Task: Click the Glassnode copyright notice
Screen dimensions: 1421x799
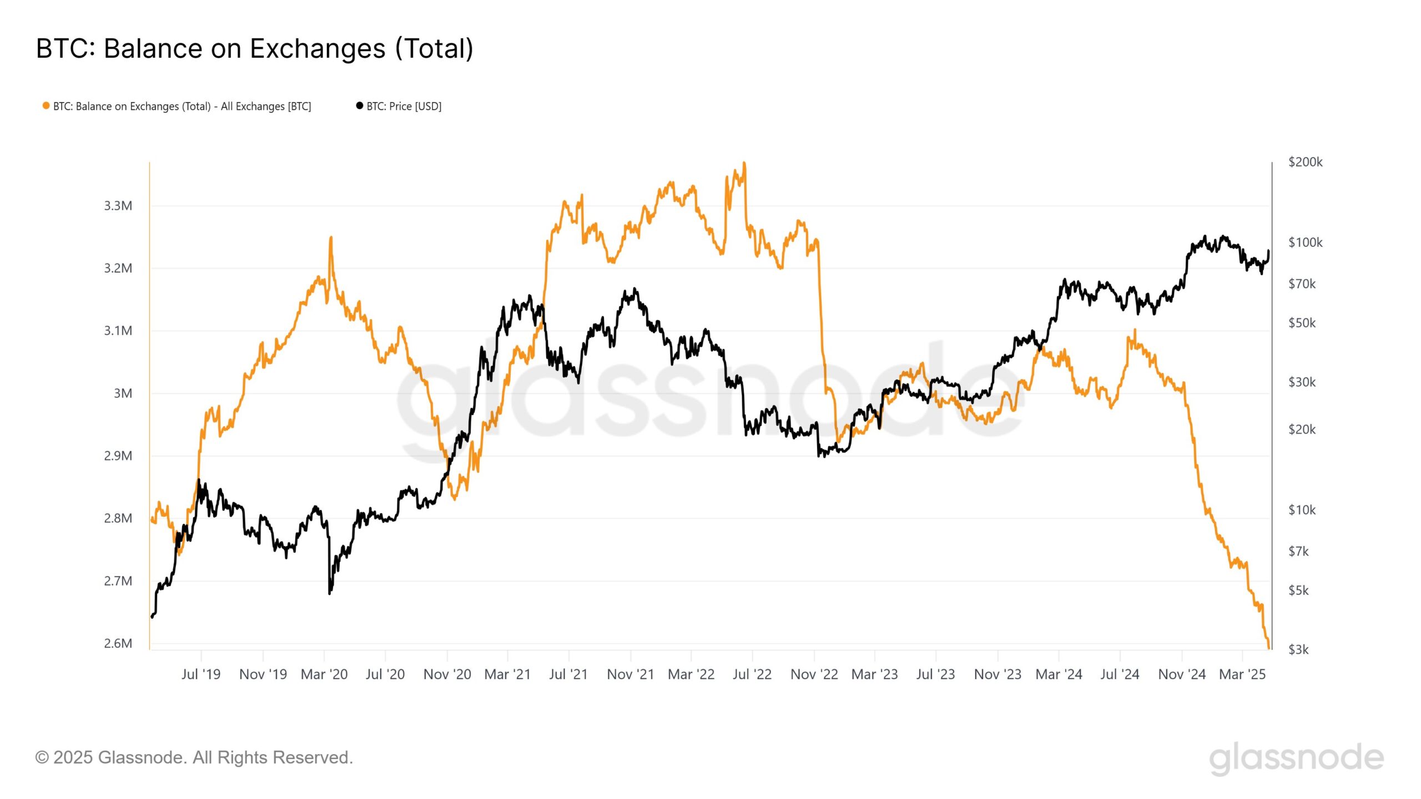Action: pos(194,757)
